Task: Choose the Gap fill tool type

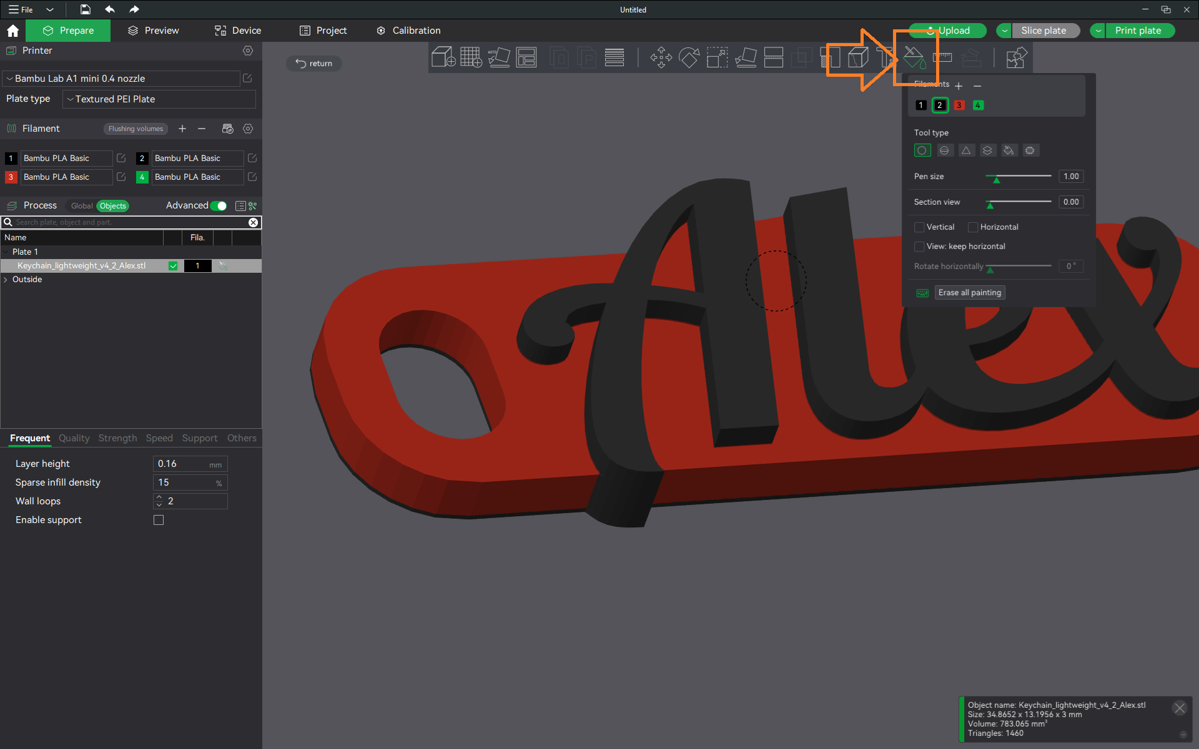Action: click(1030, 150)
